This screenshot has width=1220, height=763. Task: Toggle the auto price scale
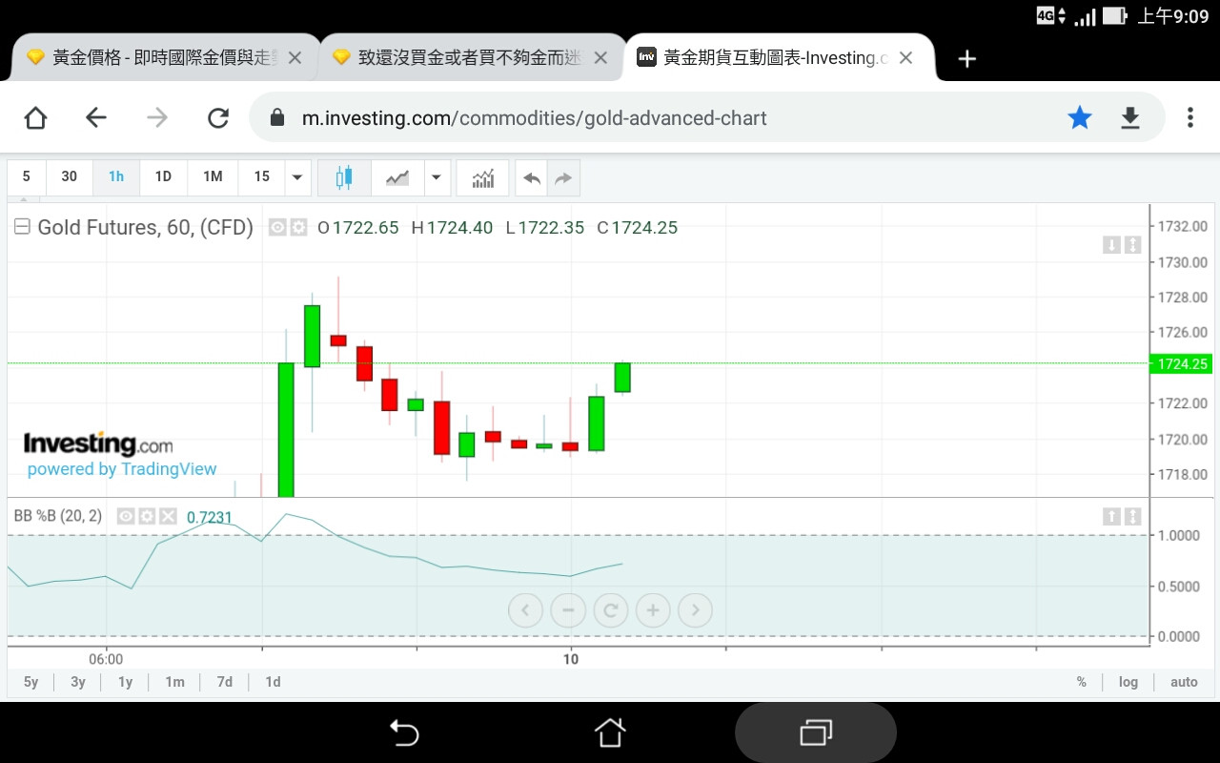[1184, 682]
